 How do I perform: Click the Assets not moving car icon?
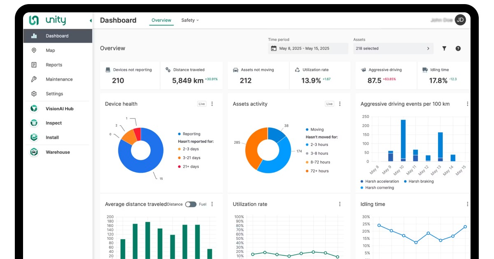coord(235,70)
